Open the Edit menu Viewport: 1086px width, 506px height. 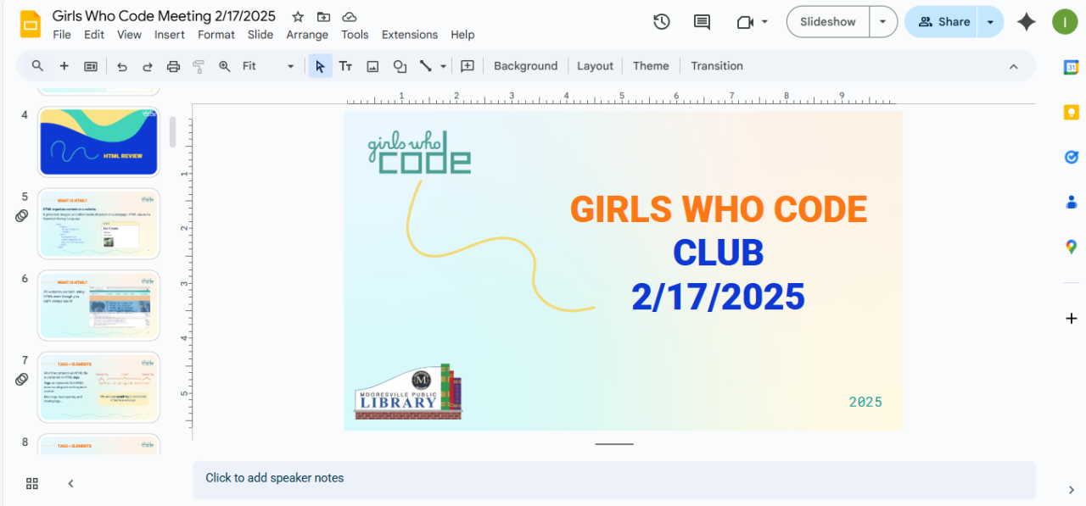point(94,35)
